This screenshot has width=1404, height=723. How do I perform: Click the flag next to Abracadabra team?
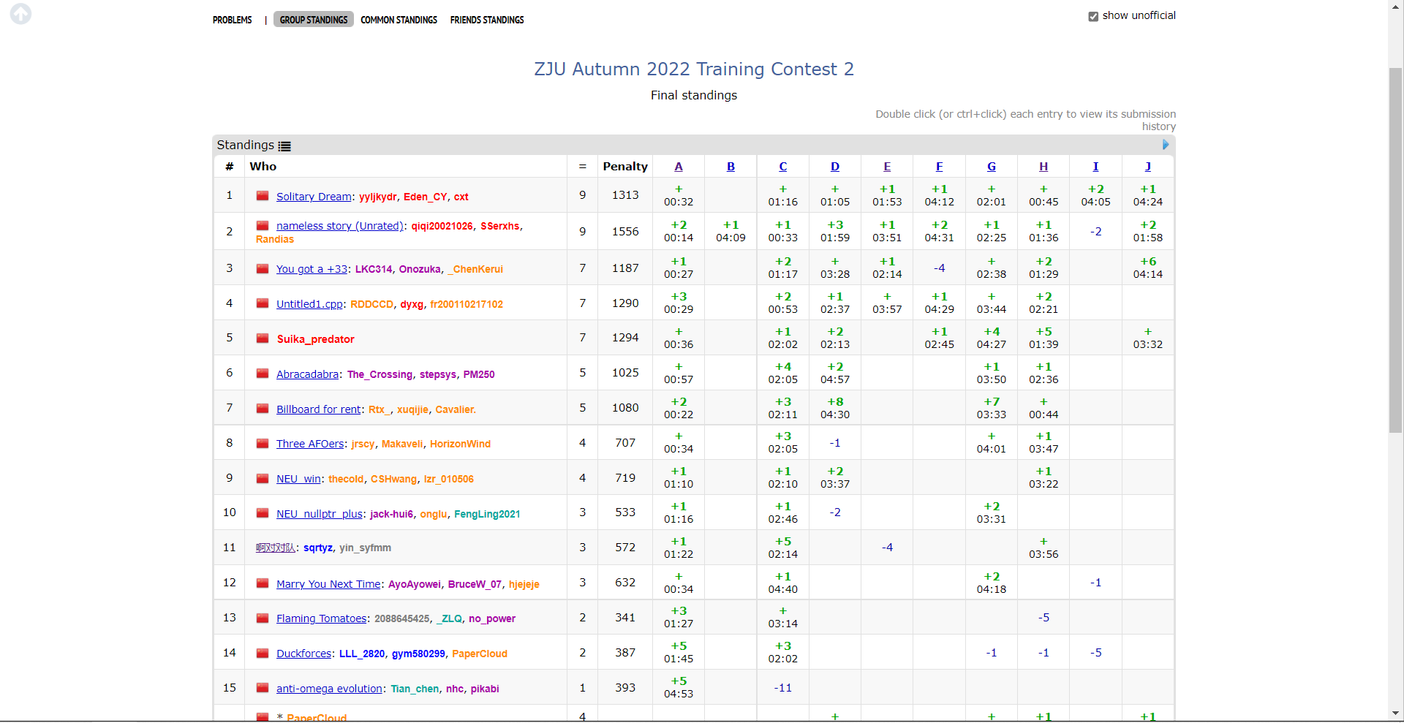coord(263,374)
